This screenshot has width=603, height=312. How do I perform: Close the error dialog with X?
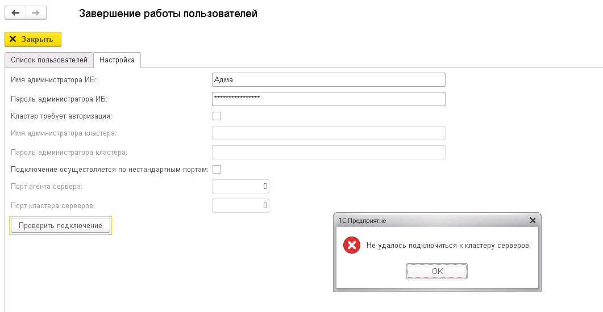(532, 220)
